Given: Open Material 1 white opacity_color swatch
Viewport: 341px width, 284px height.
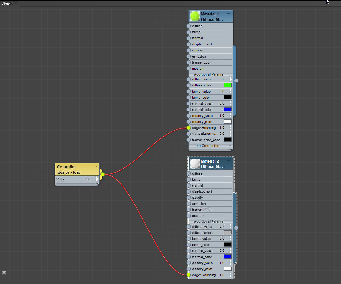Looking at the screenshot, I should (x=227, y=121).
